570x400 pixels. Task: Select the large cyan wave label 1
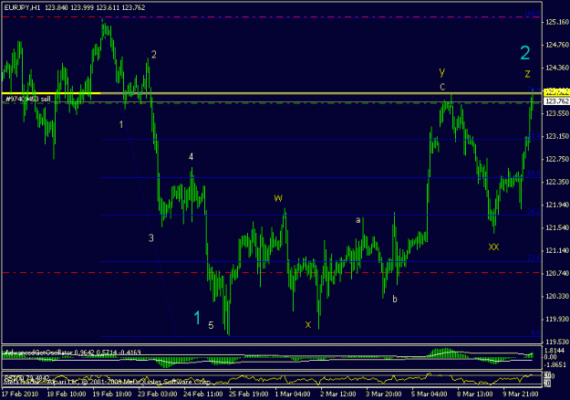197,318
